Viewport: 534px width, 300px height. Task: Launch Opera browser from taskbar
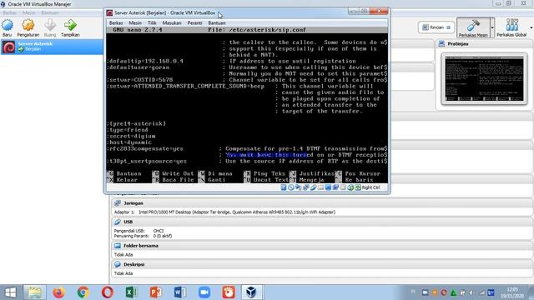pyautogui.click(x=107, y=292)
